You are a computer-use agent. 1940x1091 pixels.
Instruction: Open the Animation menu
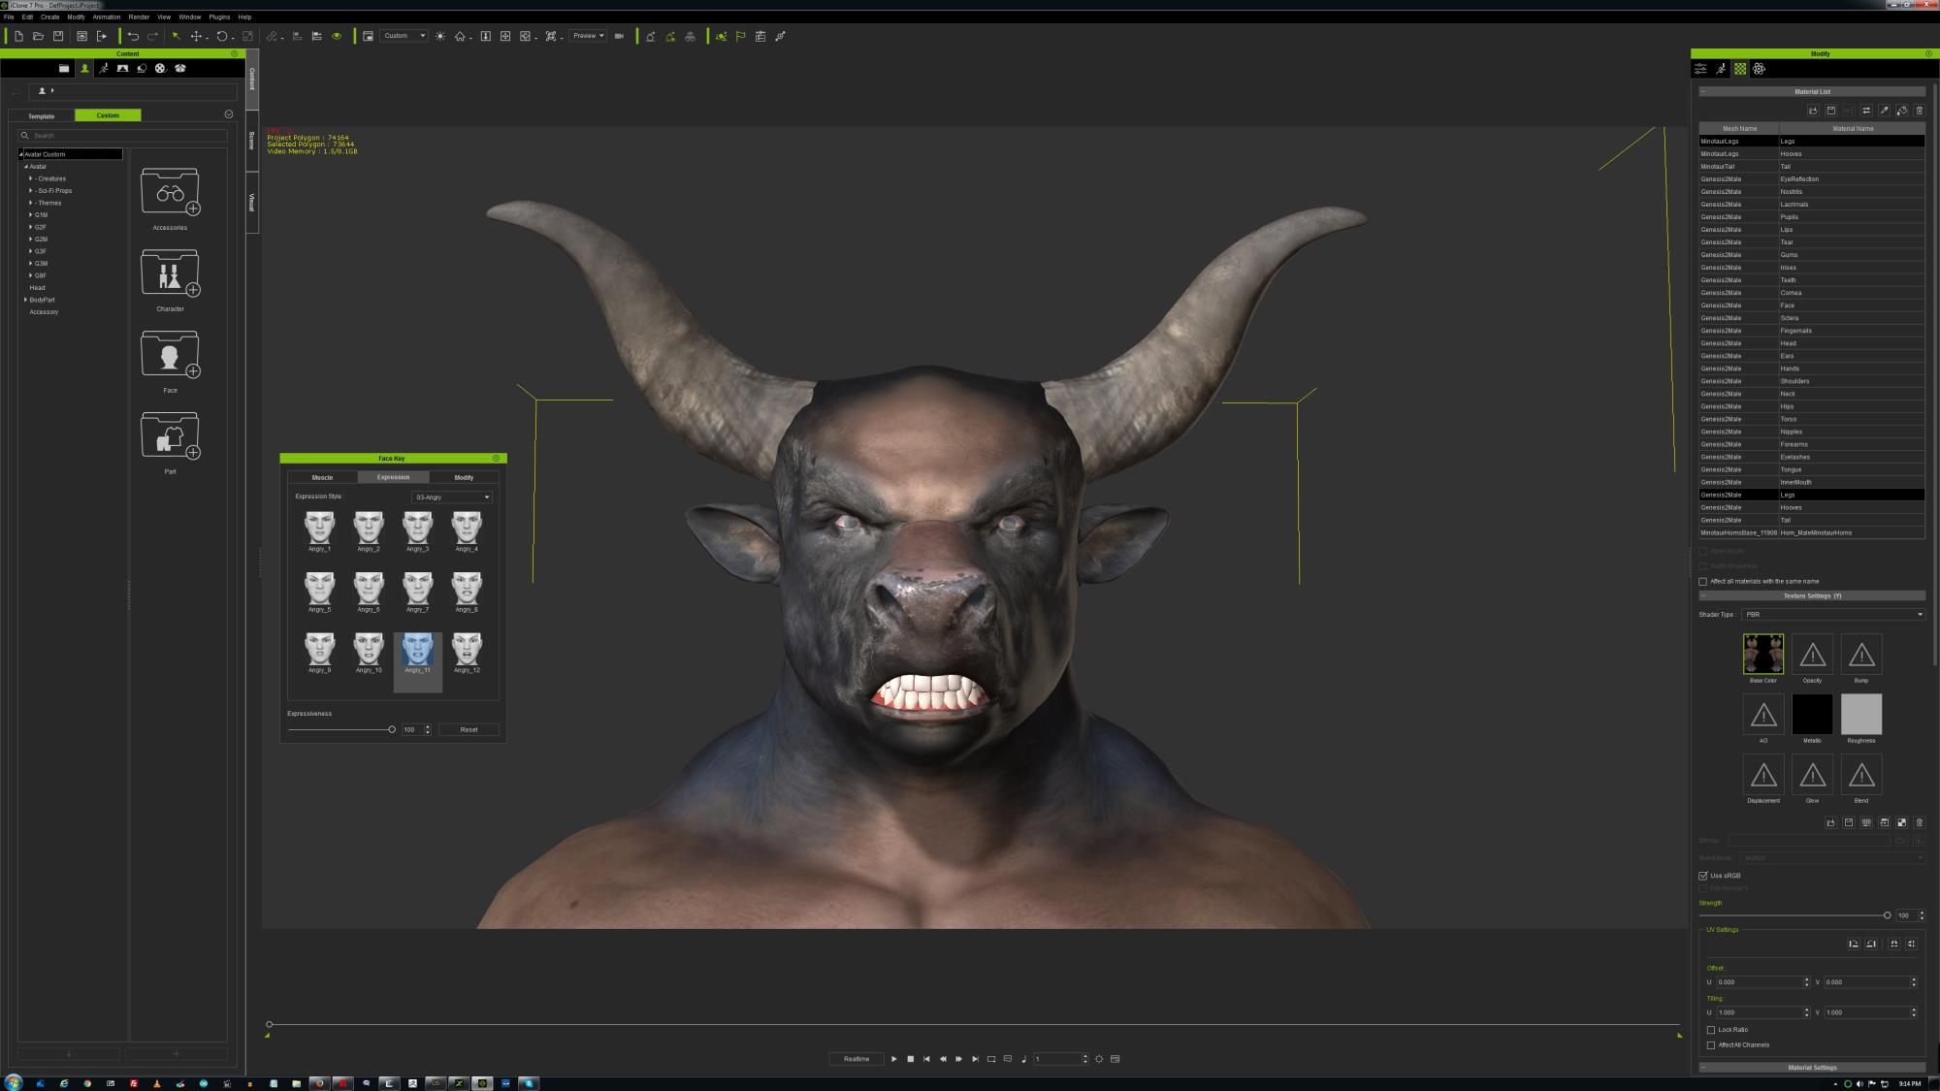click(x=107, y=16)
